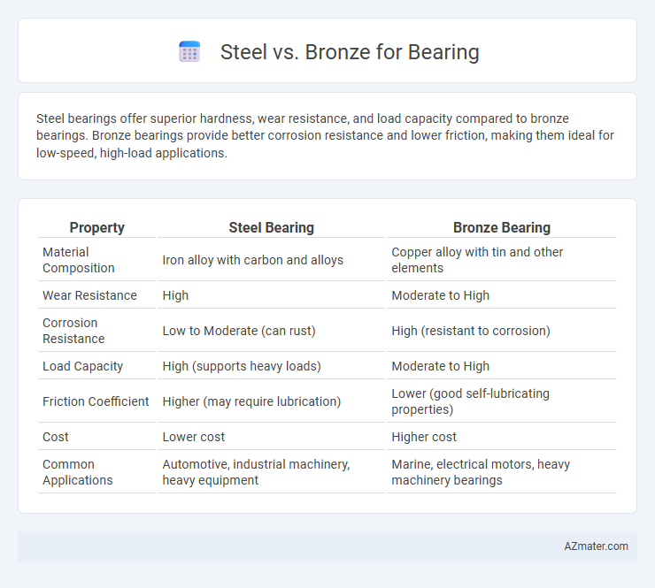Click the 'Common Applications' row label
The image size is (655, 588).
click(78, 472)
